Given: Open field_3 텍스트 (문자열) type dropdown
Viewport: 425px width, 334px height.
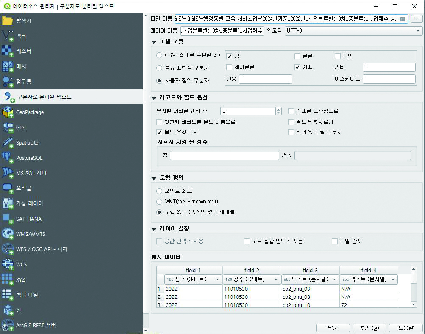Looking at the screenshot, I should click(x=310, y=279).
